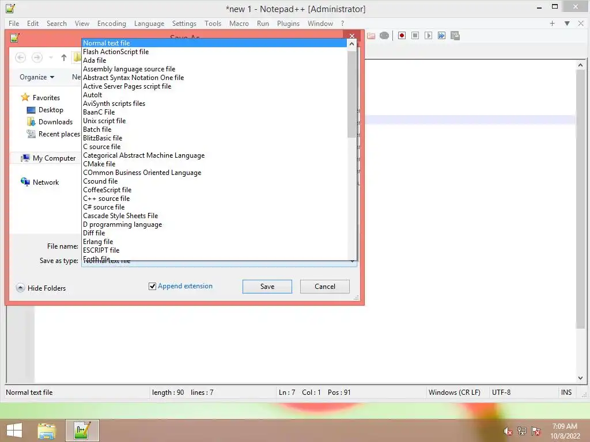Open the Encoding menu
The image size is (590, 442).
pyautogui.click(x=112, y=23)
